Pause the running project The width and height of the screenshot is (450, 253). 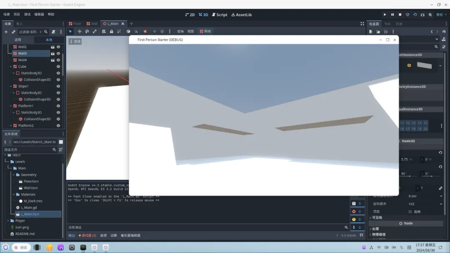[392, 15]
